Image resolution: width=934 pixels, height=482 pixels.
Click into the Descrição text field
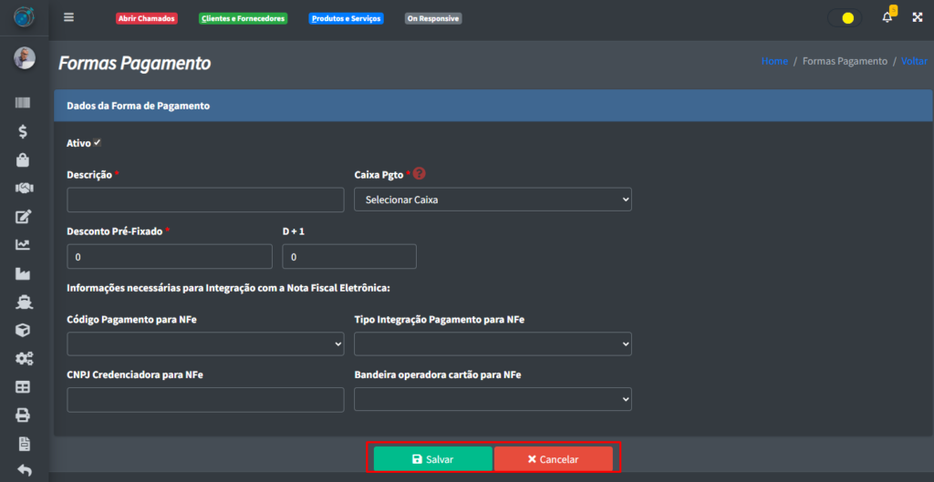[x=205, y=200]
